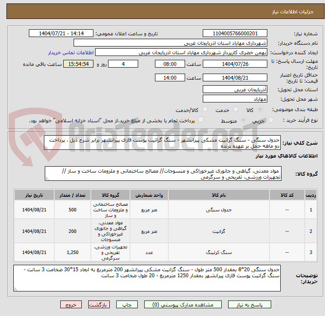Click the تجهیزات ورزشی group cell

(x=111, y=252)
